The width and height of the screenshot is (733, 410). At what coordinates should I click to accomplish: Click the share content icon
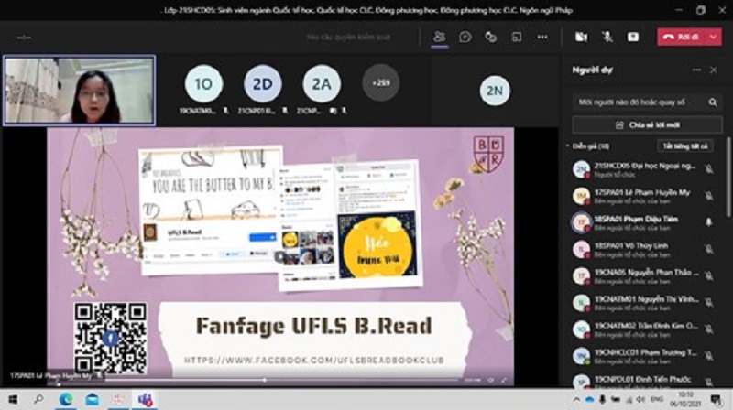(x=632, y=37)
